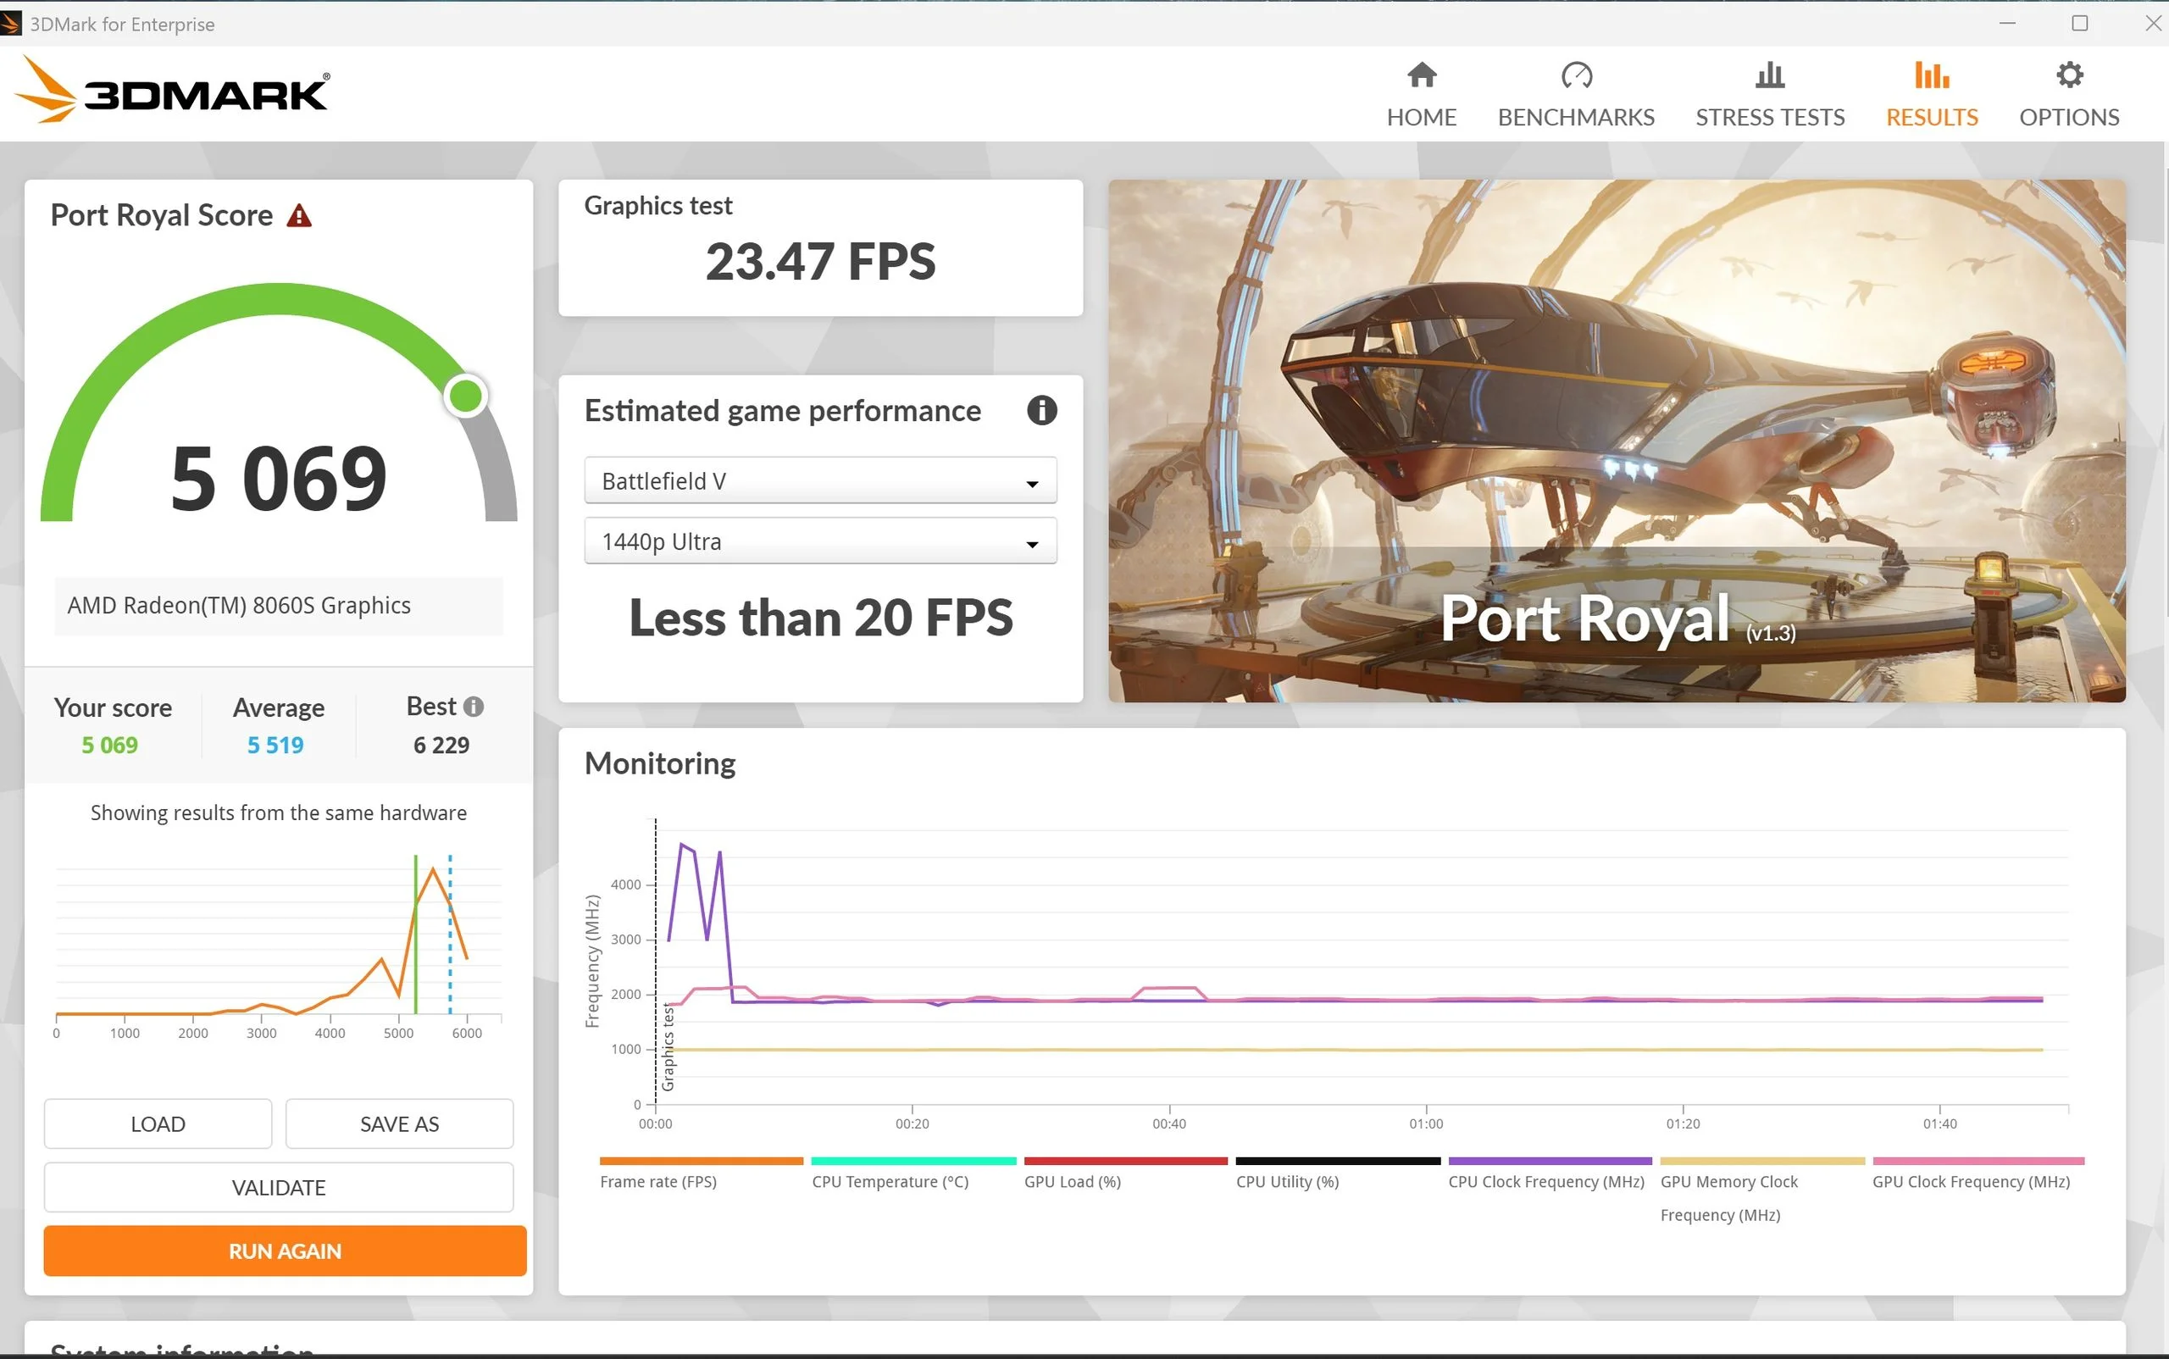Screen dimensions: 2169x1359
Task: Open the Battlefield V game dropdown
Action: pyautogui.click(x=820, y=482)
